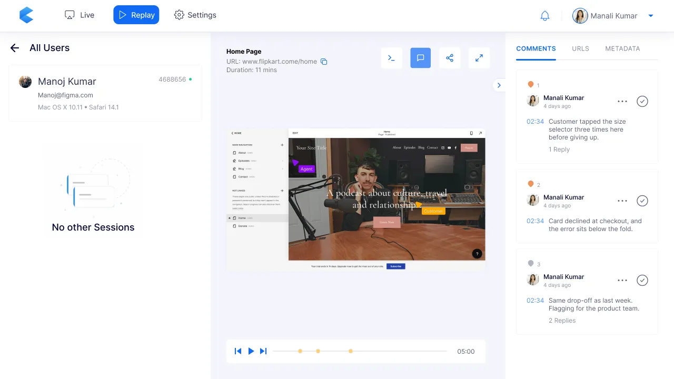Select the COMMENTS tab
Image resolution: width=674 pixels, height=379 pixels.
[536, 48]
